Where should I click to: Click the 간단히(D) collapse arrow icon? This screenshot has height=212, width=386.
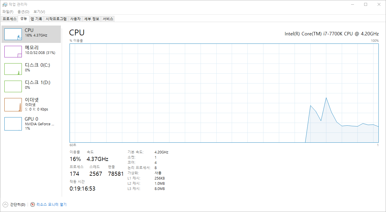5,204
